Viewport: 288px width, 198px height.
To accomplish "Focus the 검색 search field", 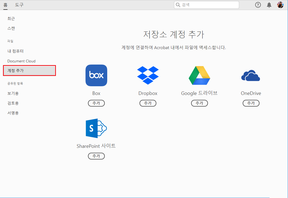I will point(207,5).
